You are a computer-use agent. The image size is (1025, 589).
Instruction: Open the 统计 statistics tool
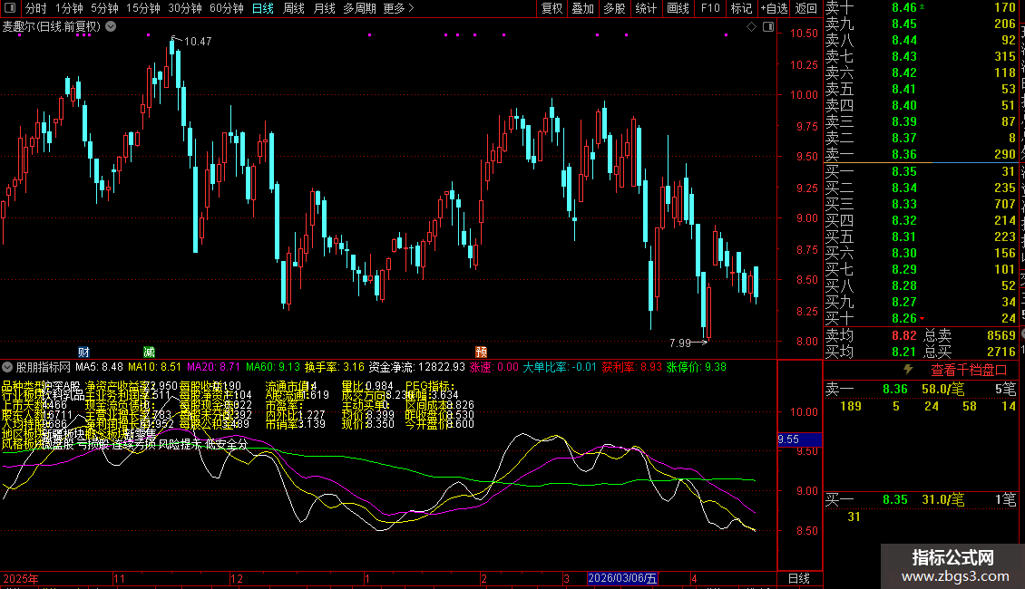(x=646, y=8)
